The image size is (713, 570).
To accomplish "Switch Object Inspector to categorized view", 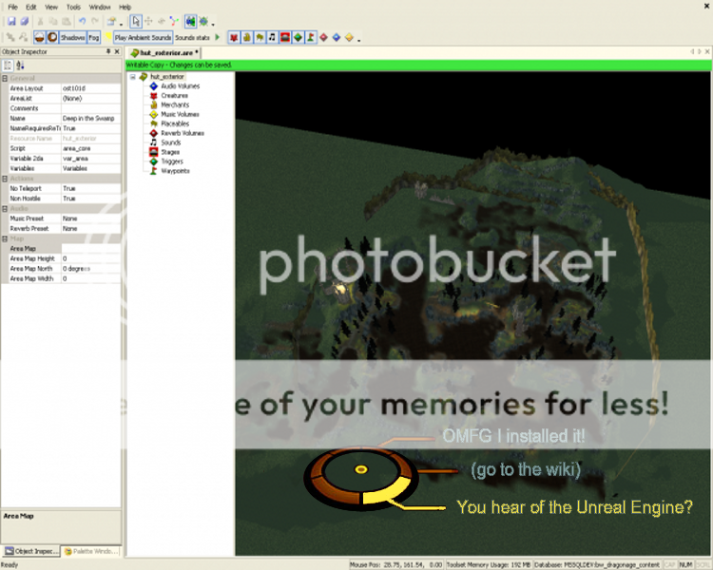I will [x=8, y=66].
